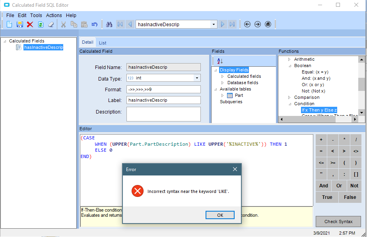This screenshot has height=237, width=367.
Task: Navigate back with circled left arrow
Action: pos(247,24)
